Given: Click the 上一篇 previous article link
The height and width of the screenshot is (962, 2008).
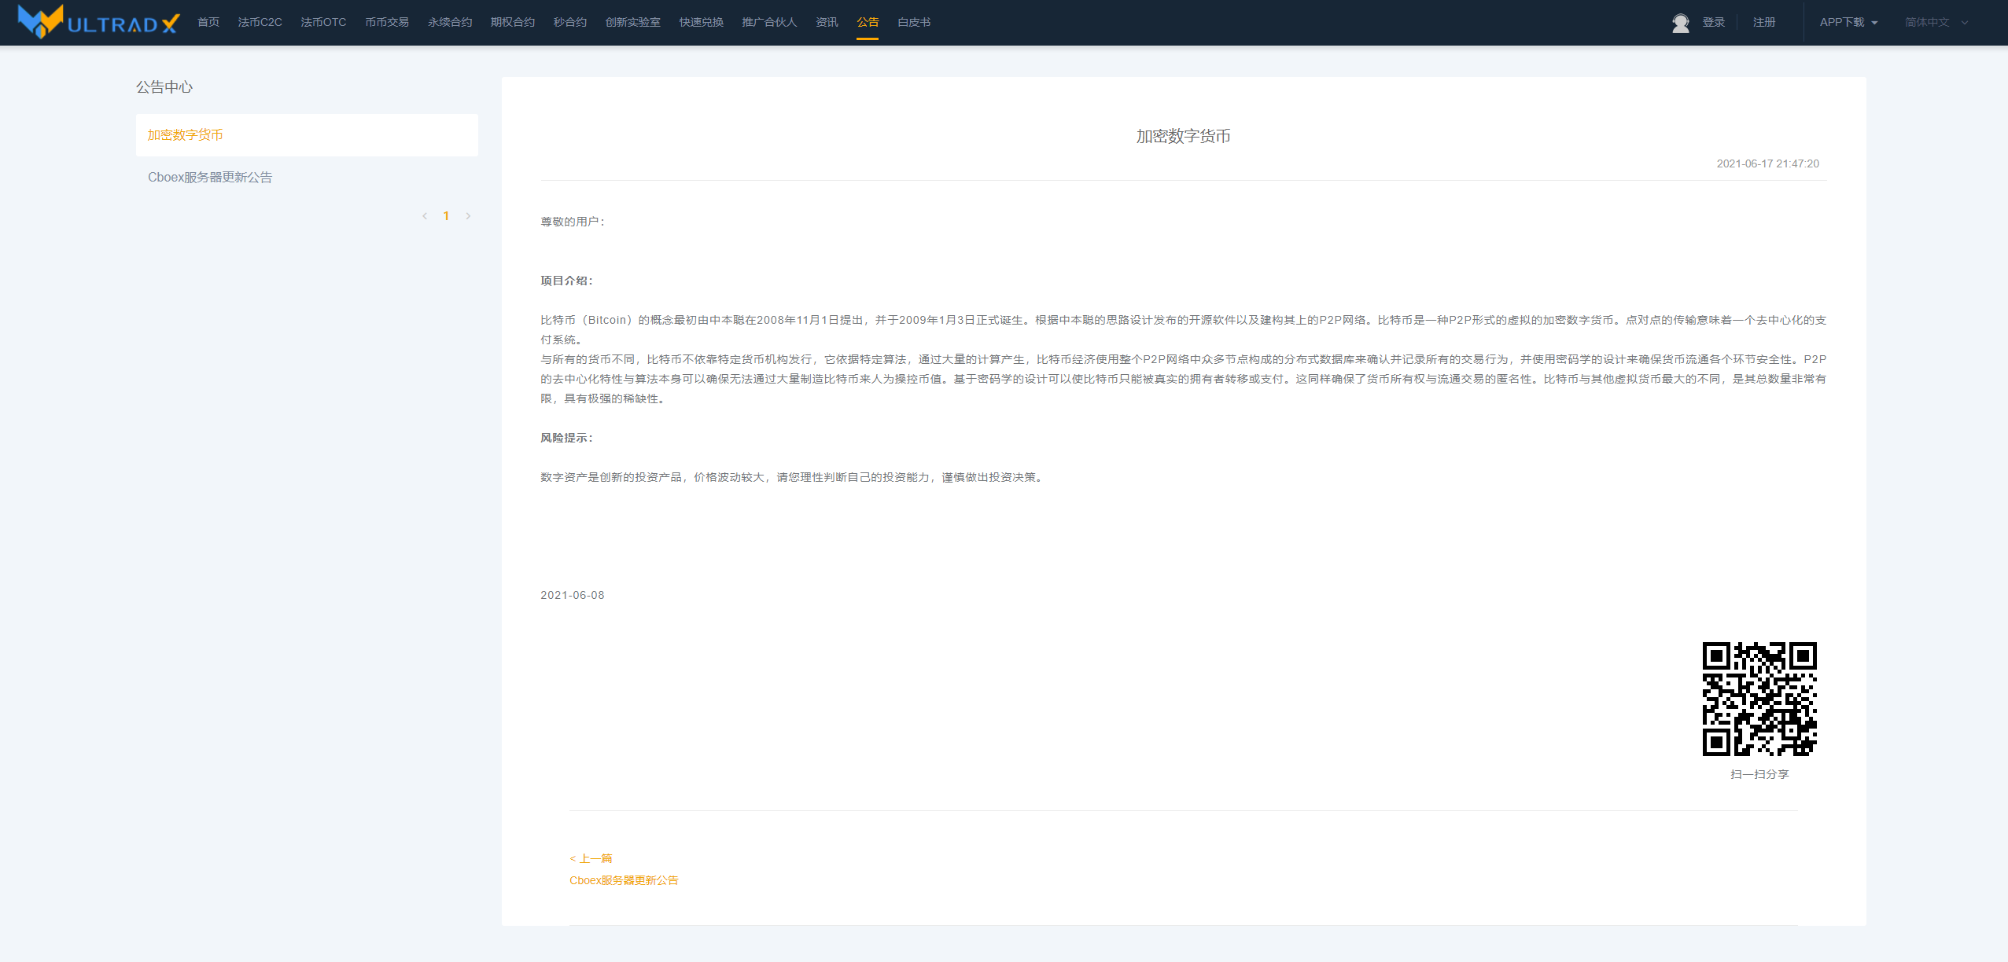Looking at the screenshot, I should [591, 858].
